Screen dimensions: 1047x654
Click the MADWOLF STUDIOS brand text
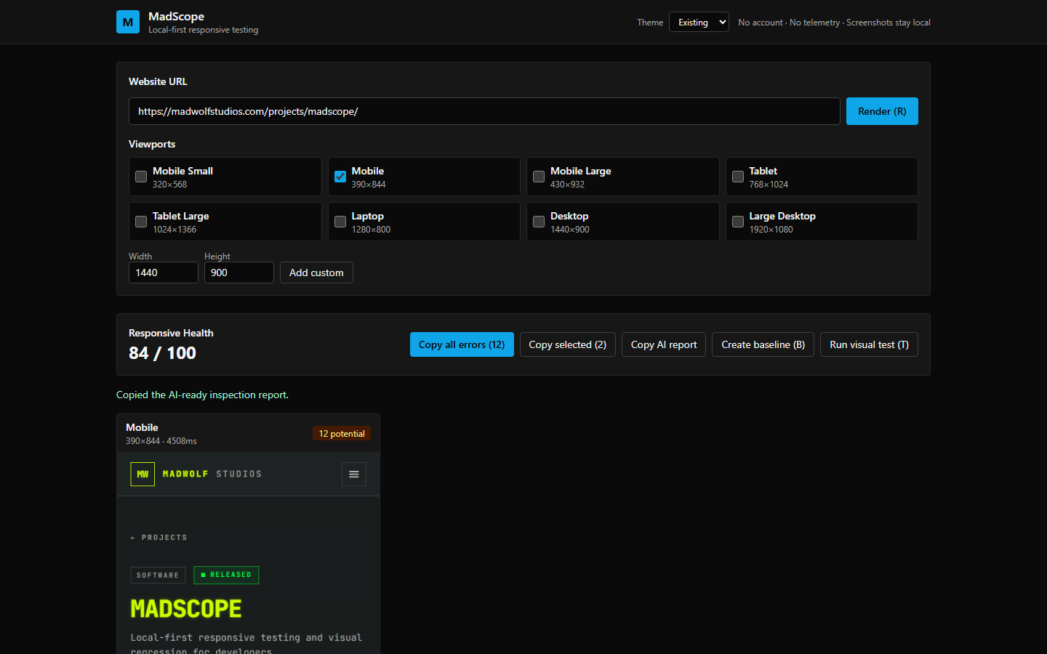coord(212,474)
